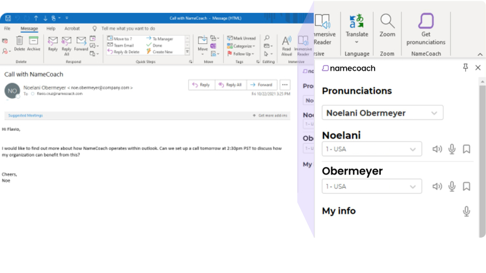Bookmark the Noelani pronunciation
The width and height of the screenshot is (486, 273).
pyautogui.click(x=466, y=149)
